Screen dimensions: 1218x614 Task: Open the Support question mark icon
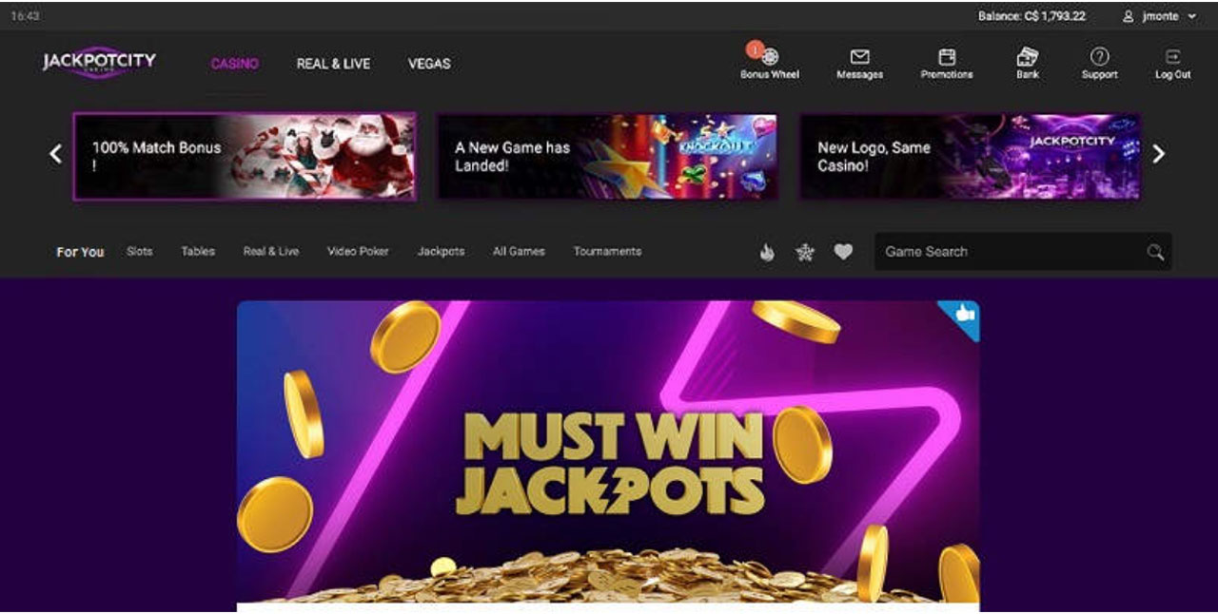[x=1099, y=56]
